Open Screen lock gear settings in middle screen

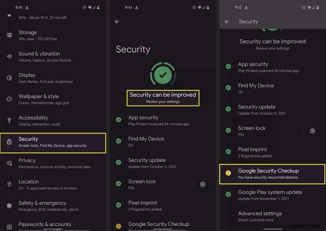coord(203,184)
